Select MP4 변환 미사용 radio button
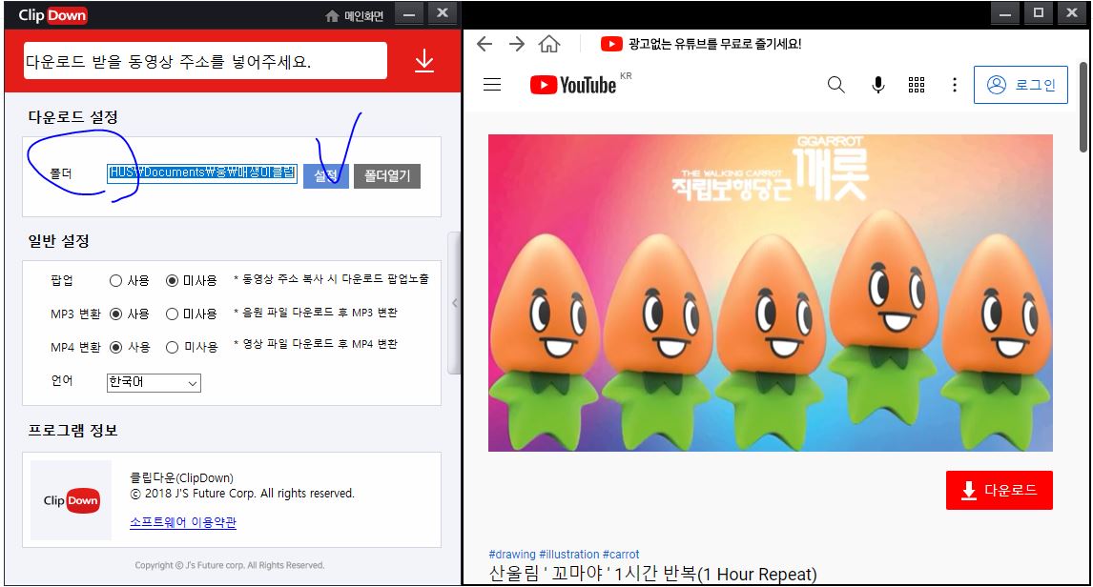 pyautogui.click(x=172, y=347)
